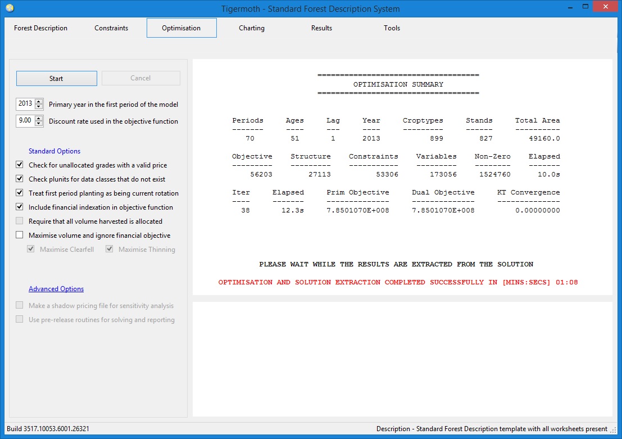Viewport: 622px width, 439px height.
Task: Click the Cancel button
Action: (141, 78)
